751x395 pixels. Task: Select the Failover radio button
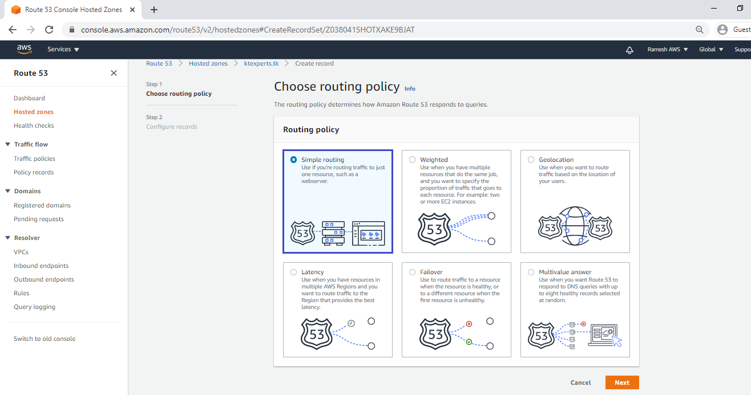point(412,272)
